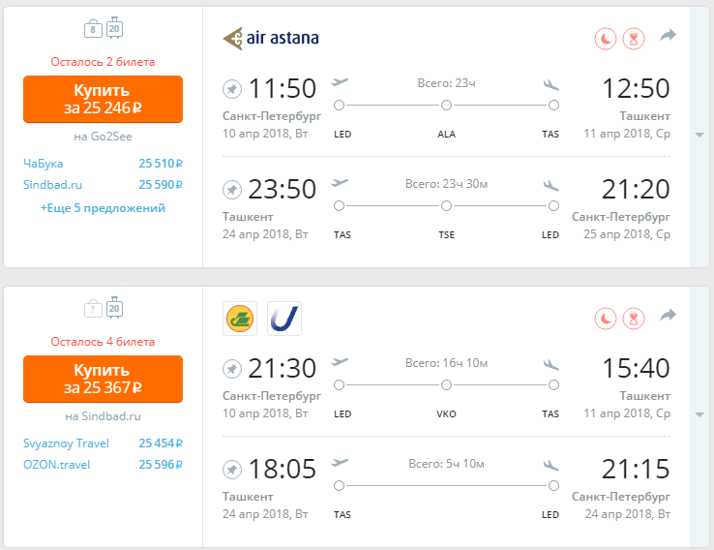Click the 20 kg baggage icon on first ticket
The width and height of the screenshot is (714, 550).
(x=114, y=28)
